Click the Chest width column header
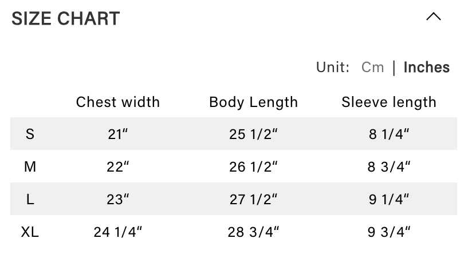 coord(118,102)
